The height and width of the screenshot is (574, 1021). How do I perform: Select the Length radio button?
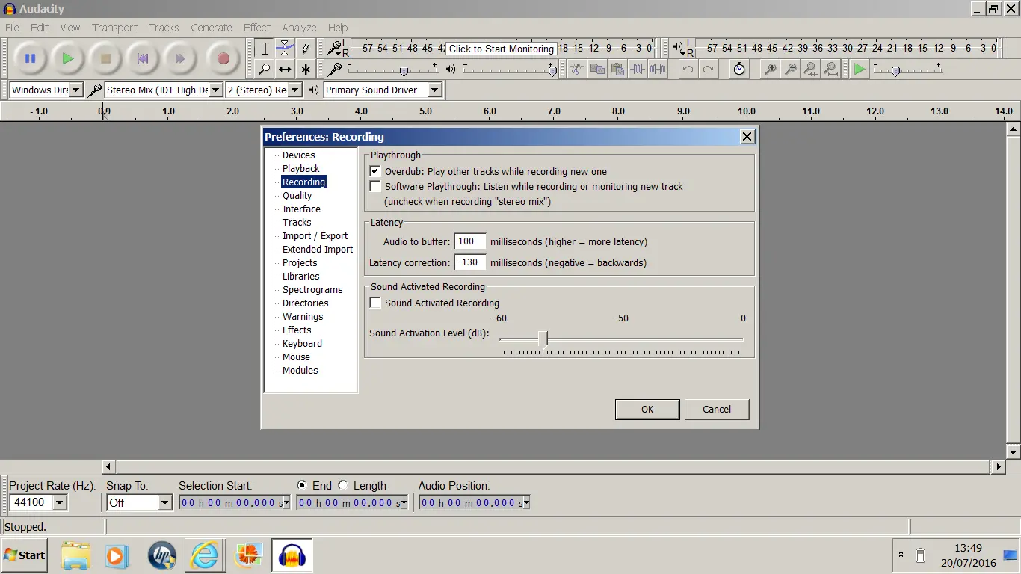(x=343, y=485)
